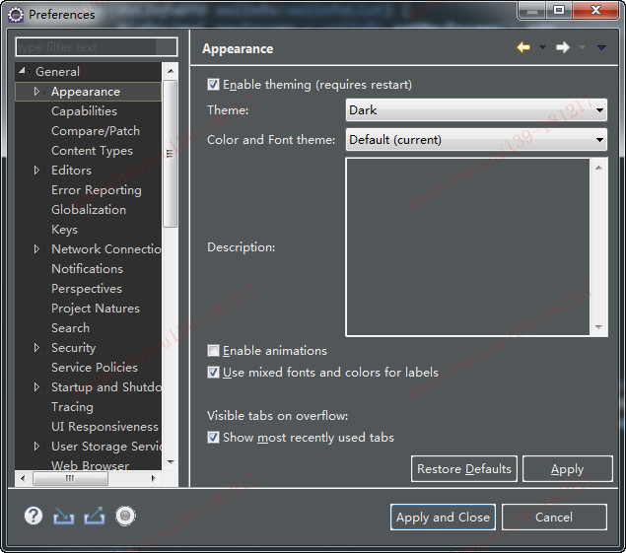Select Content Types in the tree
The width and height of the screenshot is (626, 553).
92,151
